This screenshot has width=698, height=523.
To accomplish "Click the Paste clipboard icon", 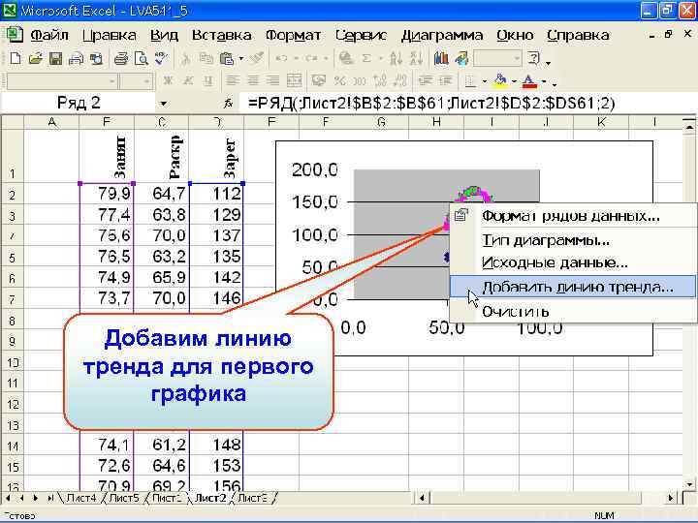I will point(227,58).
